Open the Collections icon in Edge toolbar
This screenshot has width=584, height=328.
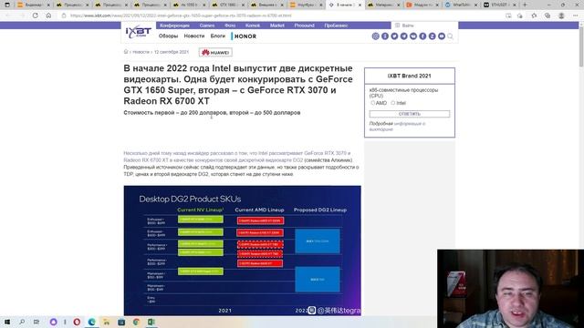tap(547, 15)
